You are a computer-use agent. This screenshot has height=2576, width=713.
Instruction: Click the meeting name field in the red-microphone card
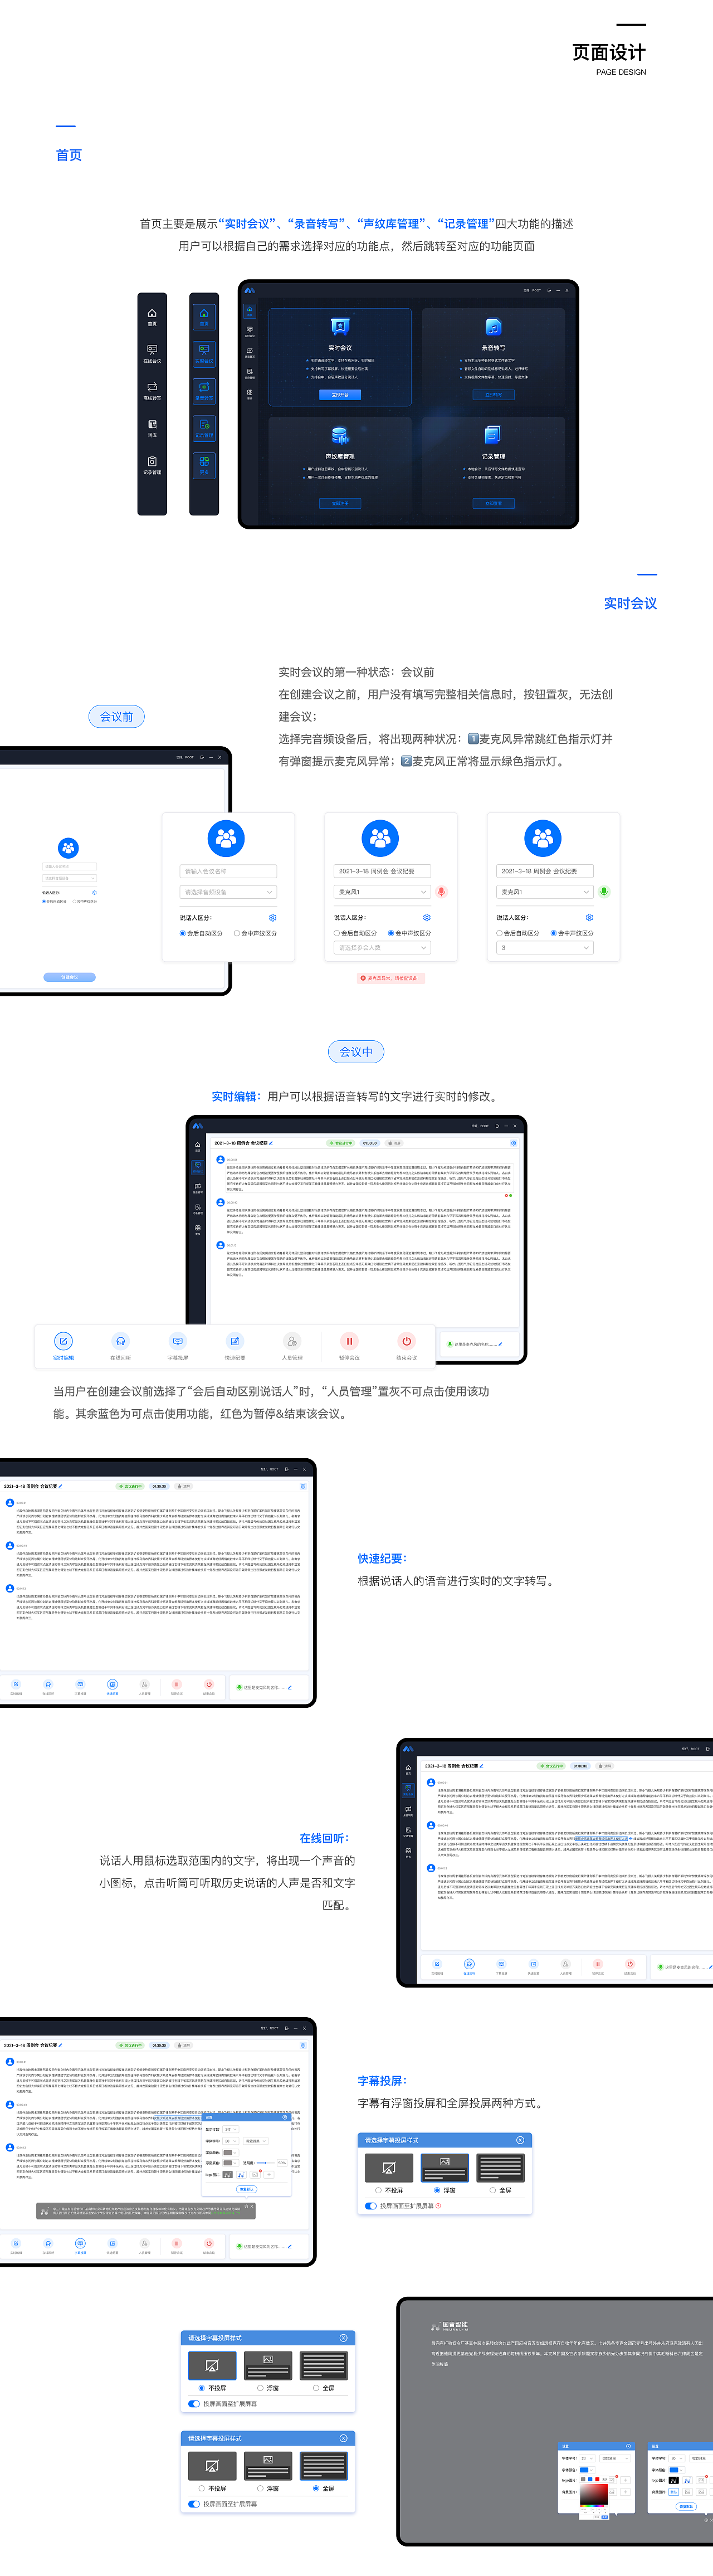pos(382,871)
